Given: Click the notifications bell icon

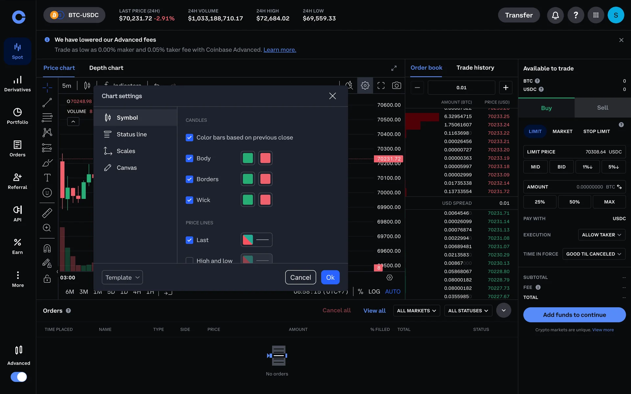Looking at the screenshot, I should pyautogui.click(x=555, y=15).
